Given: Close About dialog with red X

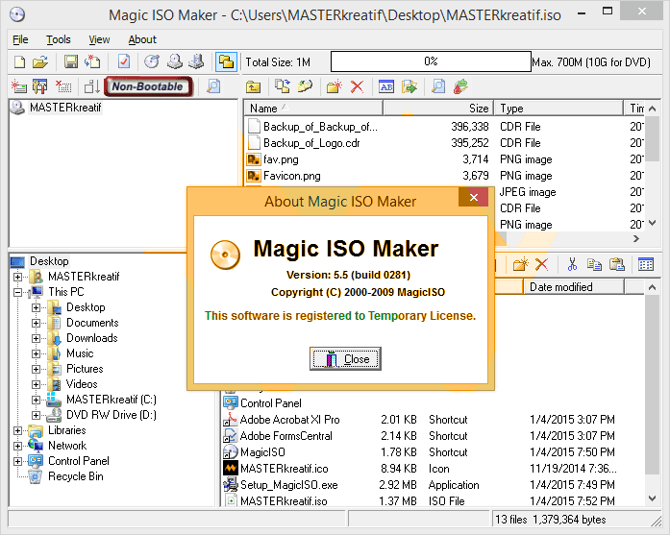Looking at the screenshot, I should click(x=474, y=197).
